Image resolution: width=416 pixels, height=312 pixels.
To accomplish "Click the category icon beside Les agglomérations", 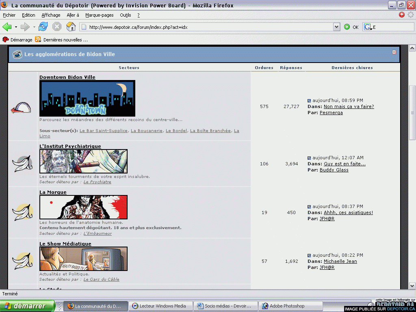I will [17, 54].
